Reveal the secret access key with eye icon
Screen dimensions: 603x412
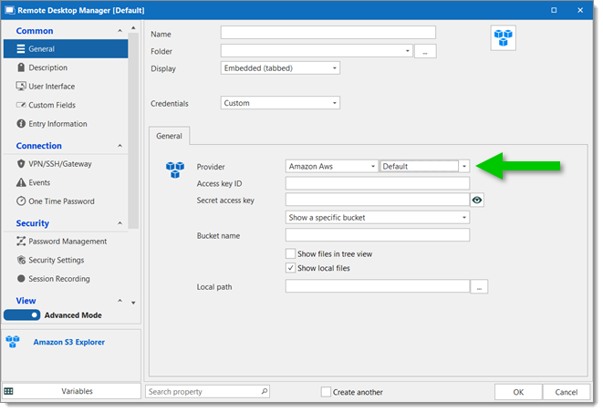click(477, 200)
